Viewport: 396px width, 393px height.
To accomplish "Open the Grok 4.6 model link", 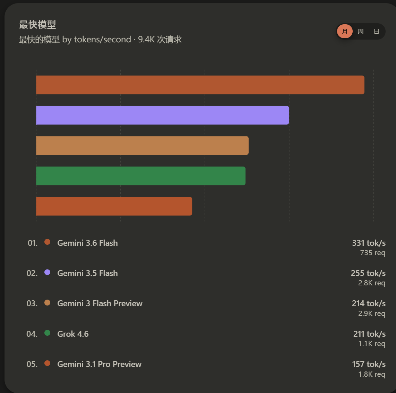I will [x=73, y=334].
